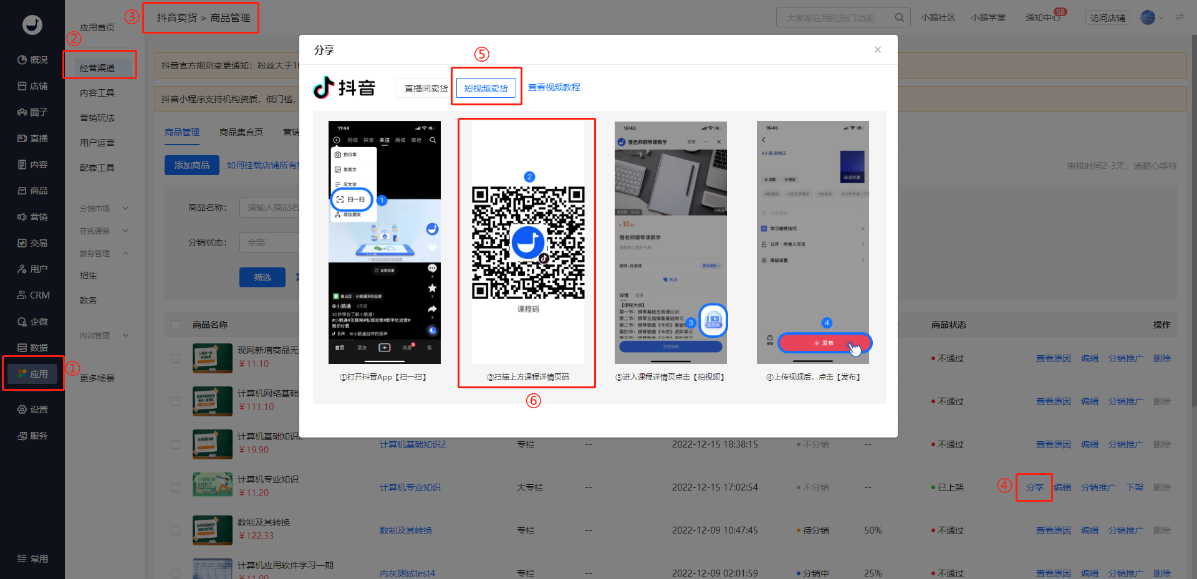Select the 直播间卖货 tab
This screenshot has width=1197, height=579.
click(x=426, y=89)
